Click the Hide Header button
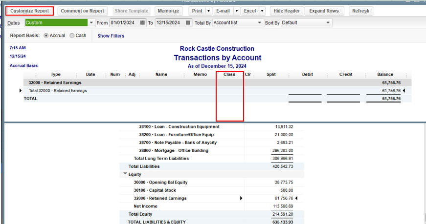426x224 pixels. tap(287, 11)
